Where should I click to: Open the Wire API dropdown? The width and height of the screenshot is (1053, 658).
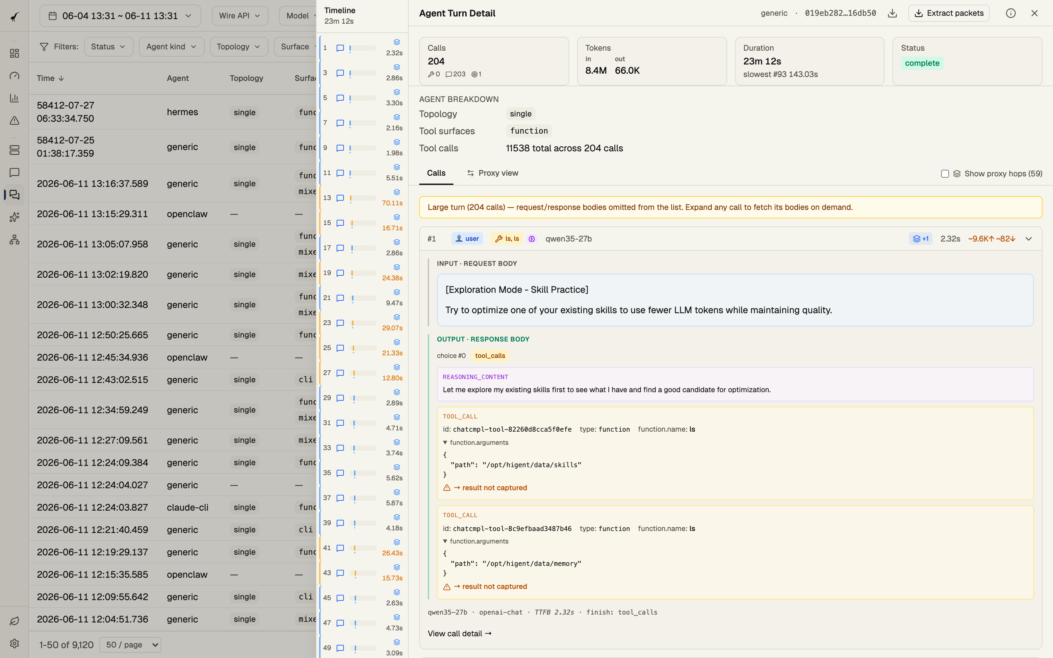point(240,16)
